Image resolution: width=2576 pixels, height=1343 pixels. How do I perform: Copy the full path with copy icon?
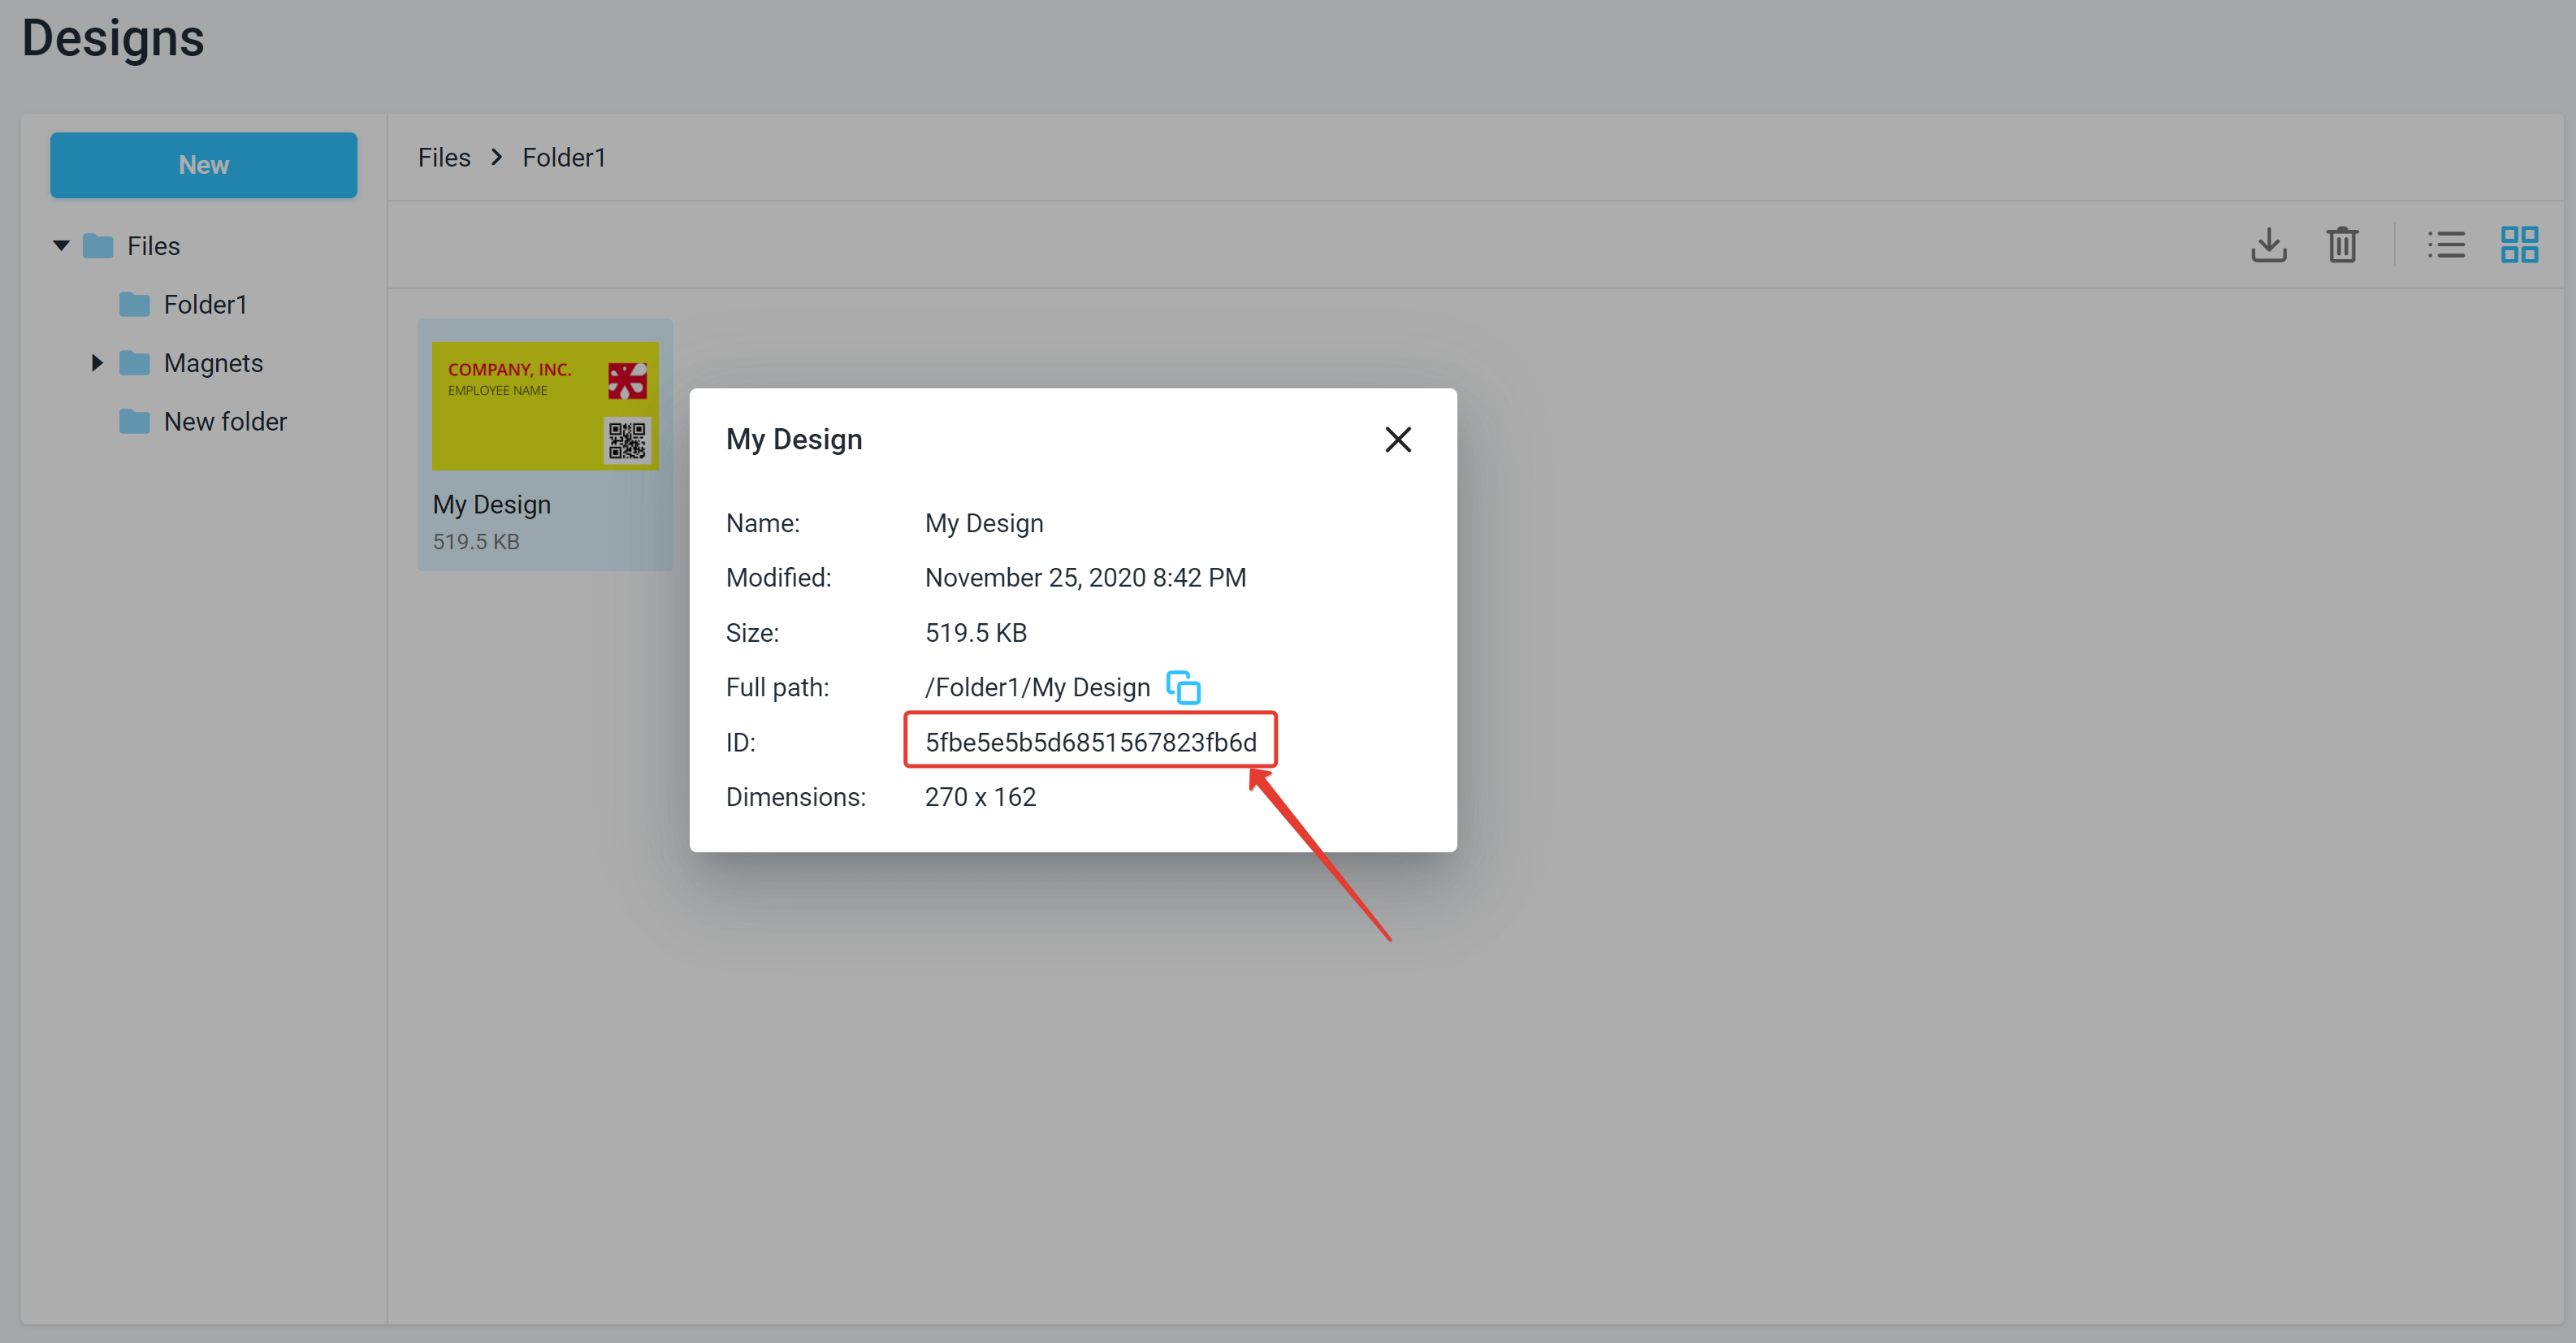click(1184, 688)
